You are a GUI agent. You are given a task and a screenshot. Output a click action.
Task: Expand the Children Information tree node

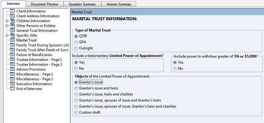coord(7,21)
